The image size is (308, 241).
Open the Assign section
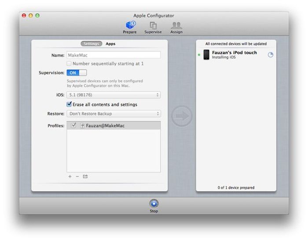coord(176,27)
